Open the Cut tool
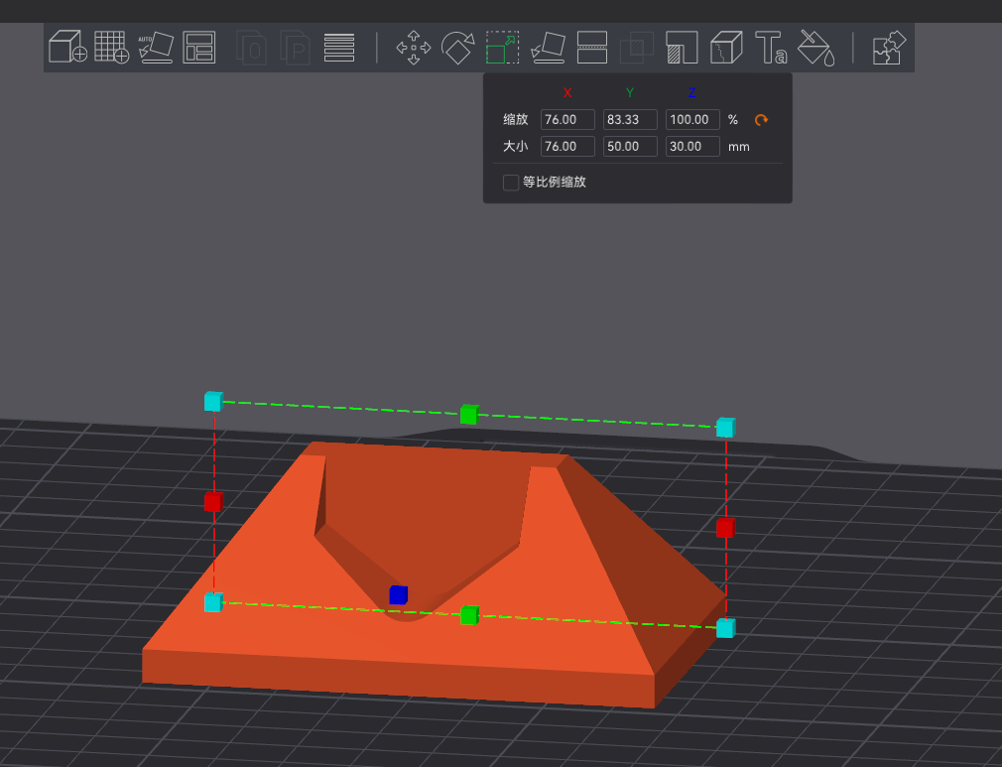 [x=592, y=48]
